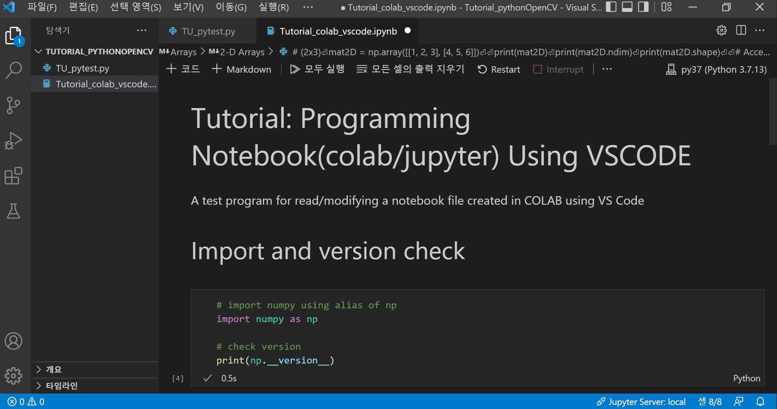Open the Source Control view
Viewport: 777px width, 409px height.
click(13, 106)
